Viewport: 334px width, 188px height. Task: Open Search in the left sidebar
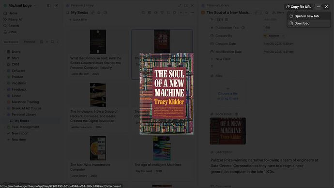11,26
